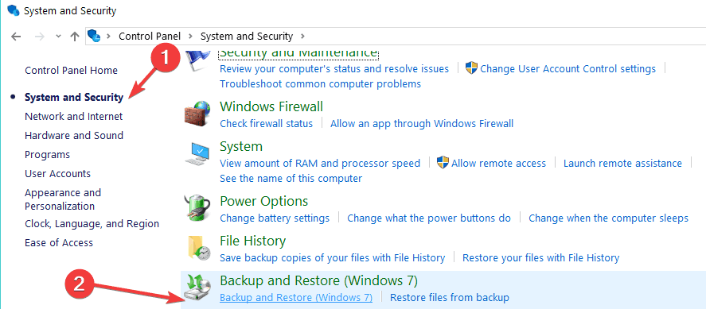Open Change User Account Control settings
The height and width of the screenshot is (309, 706).
coord(568,69)
